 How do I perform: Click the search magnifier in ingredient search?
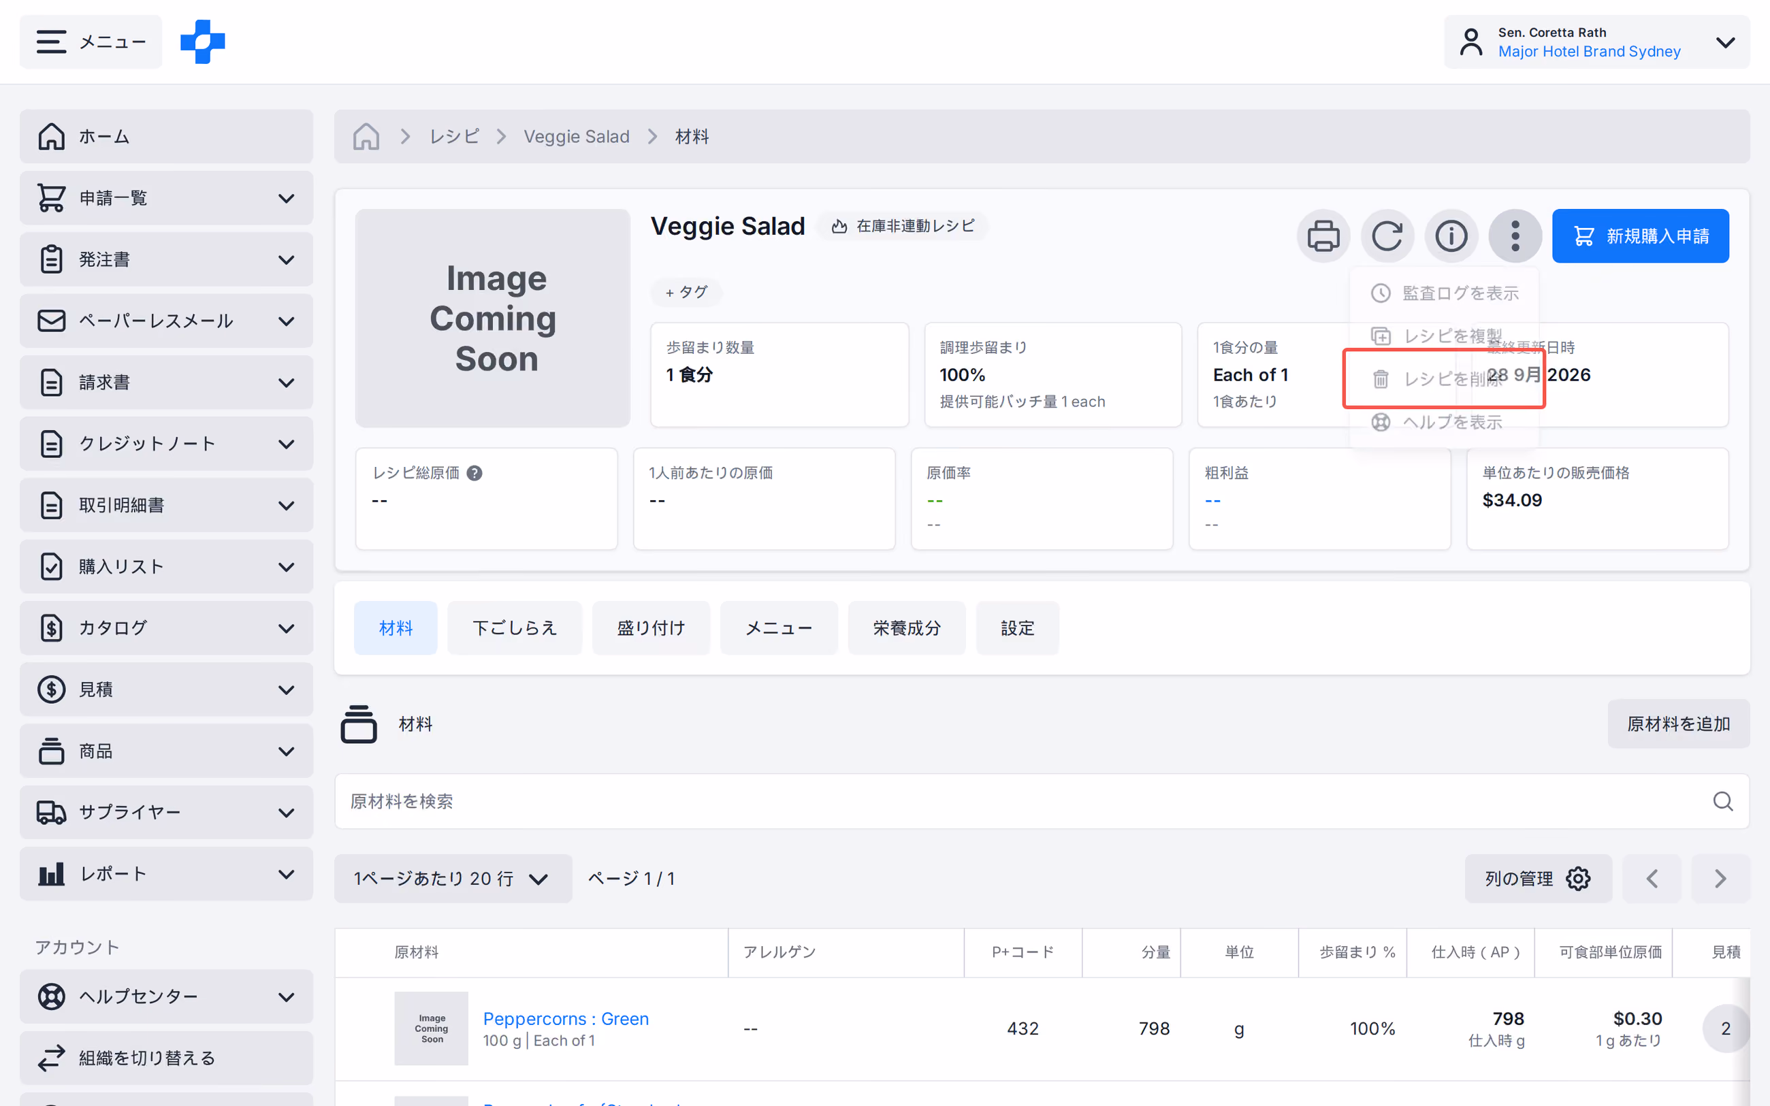tap(1722, 801)
